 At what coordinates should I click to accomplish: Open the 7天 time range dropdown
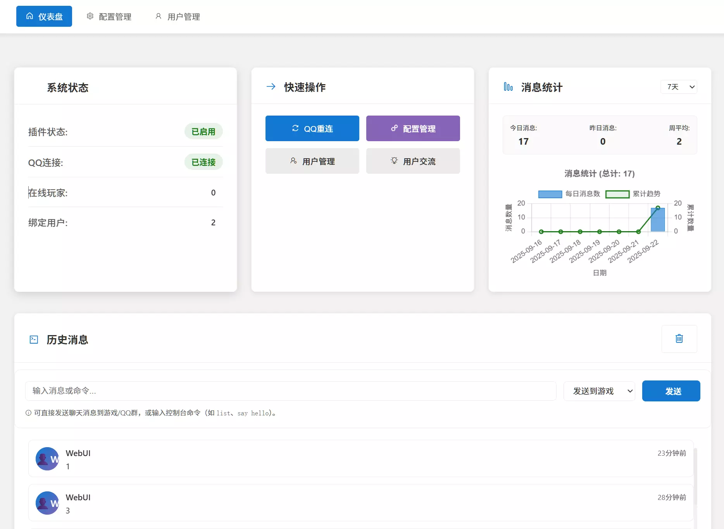[679, 87]
